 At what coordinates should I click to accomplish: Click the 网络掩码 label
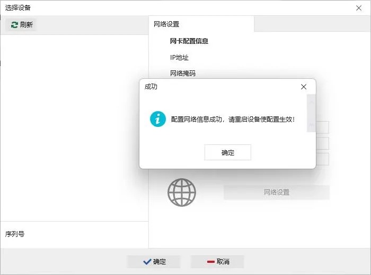(x=183, y=74)
